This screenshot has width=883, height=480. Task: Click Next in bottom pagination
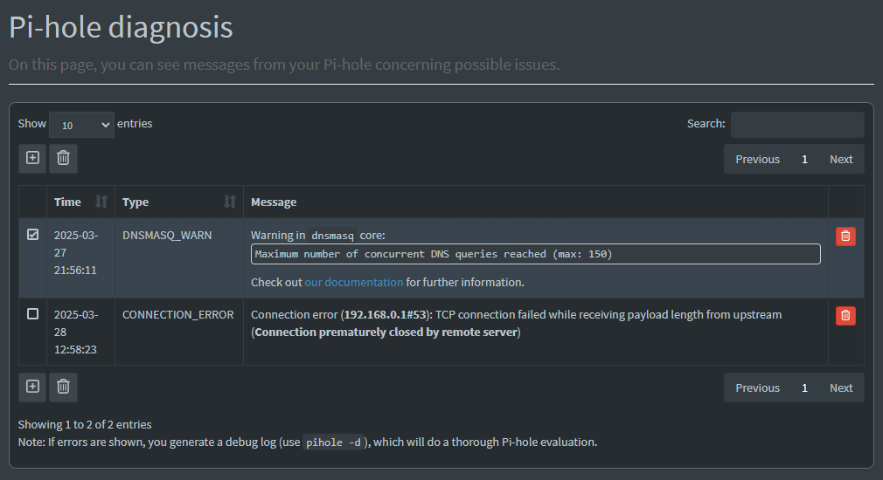point(841,387)
